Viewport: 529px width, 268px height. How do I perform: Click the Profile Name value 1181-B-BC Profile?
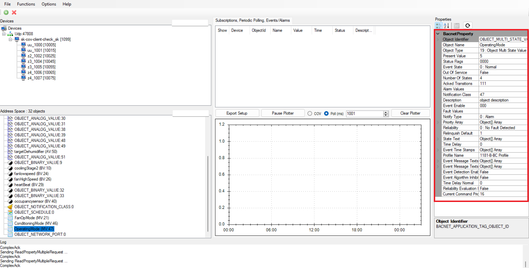(503, 155)
